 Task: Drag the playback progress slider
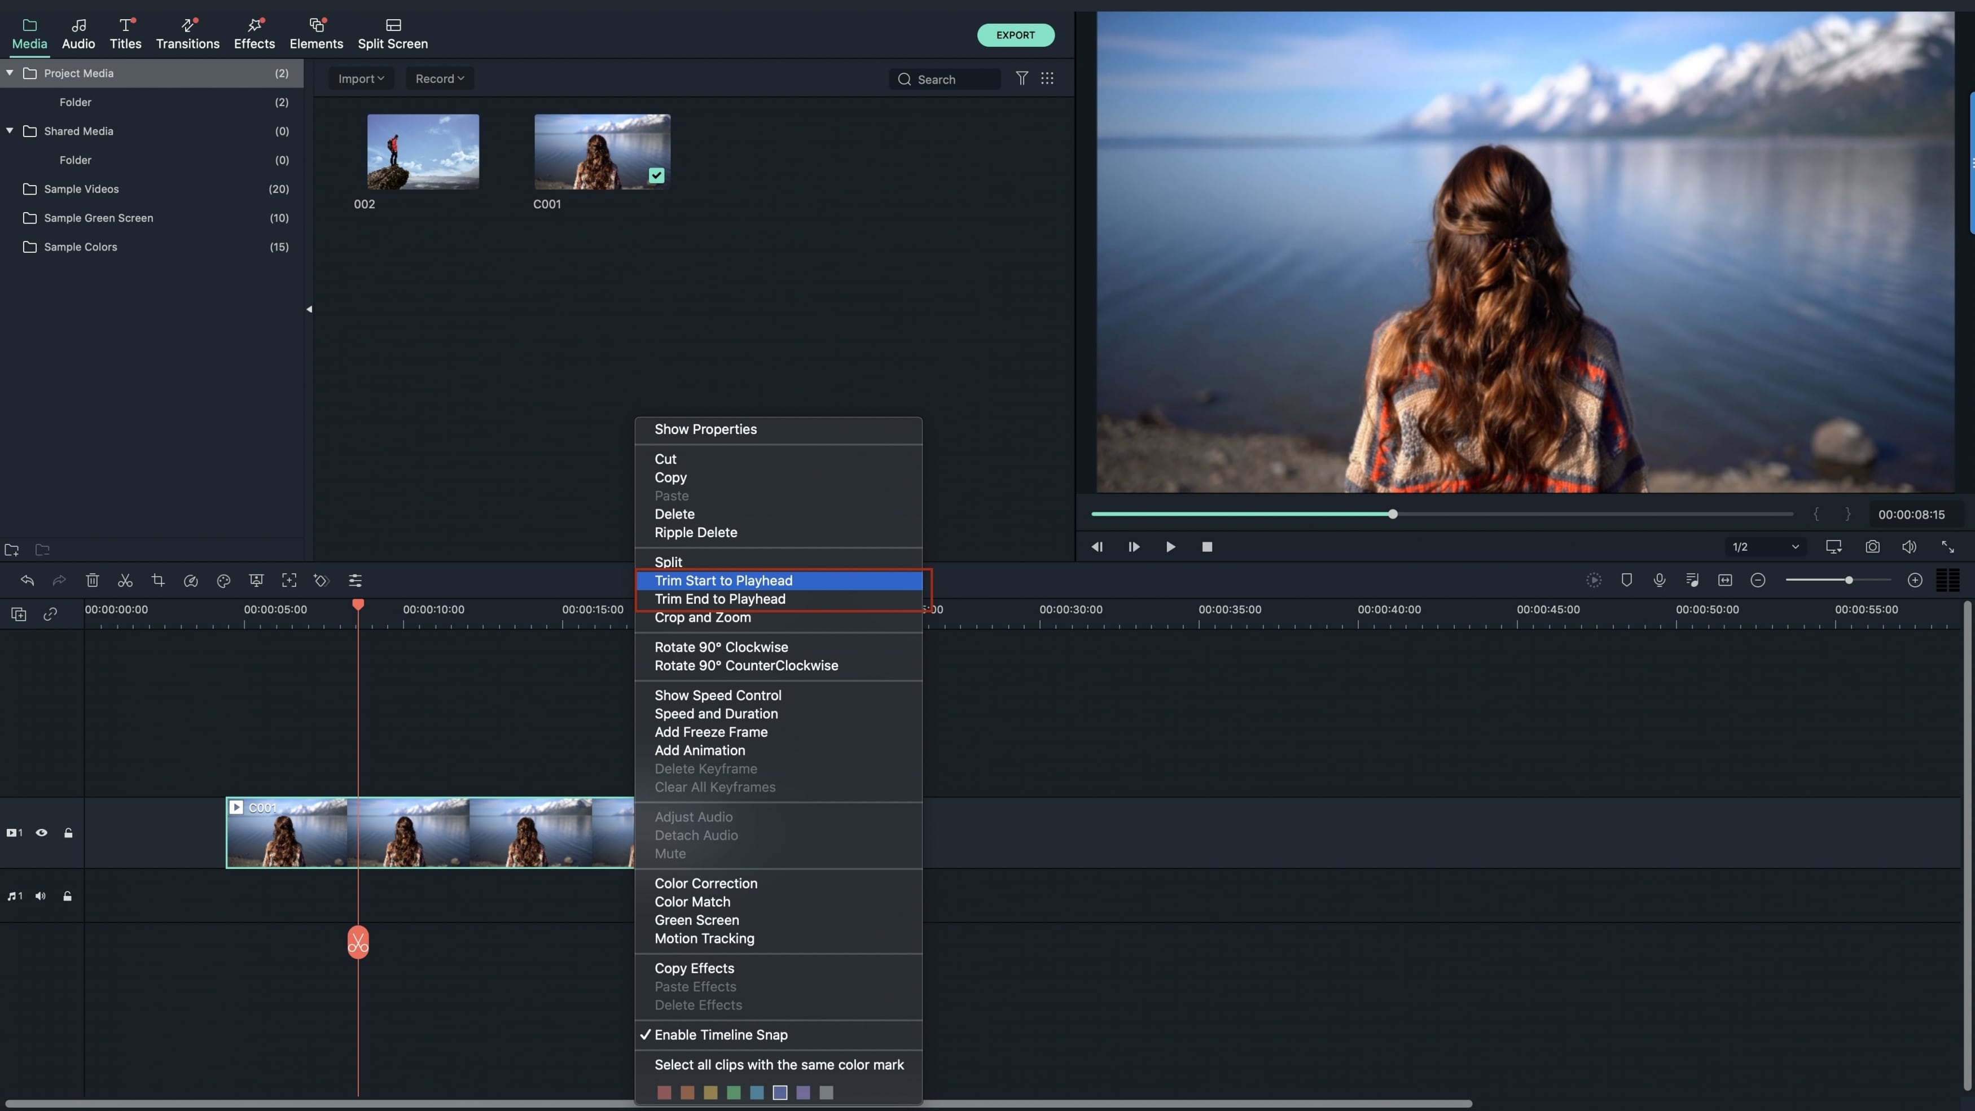(1393, 514)
